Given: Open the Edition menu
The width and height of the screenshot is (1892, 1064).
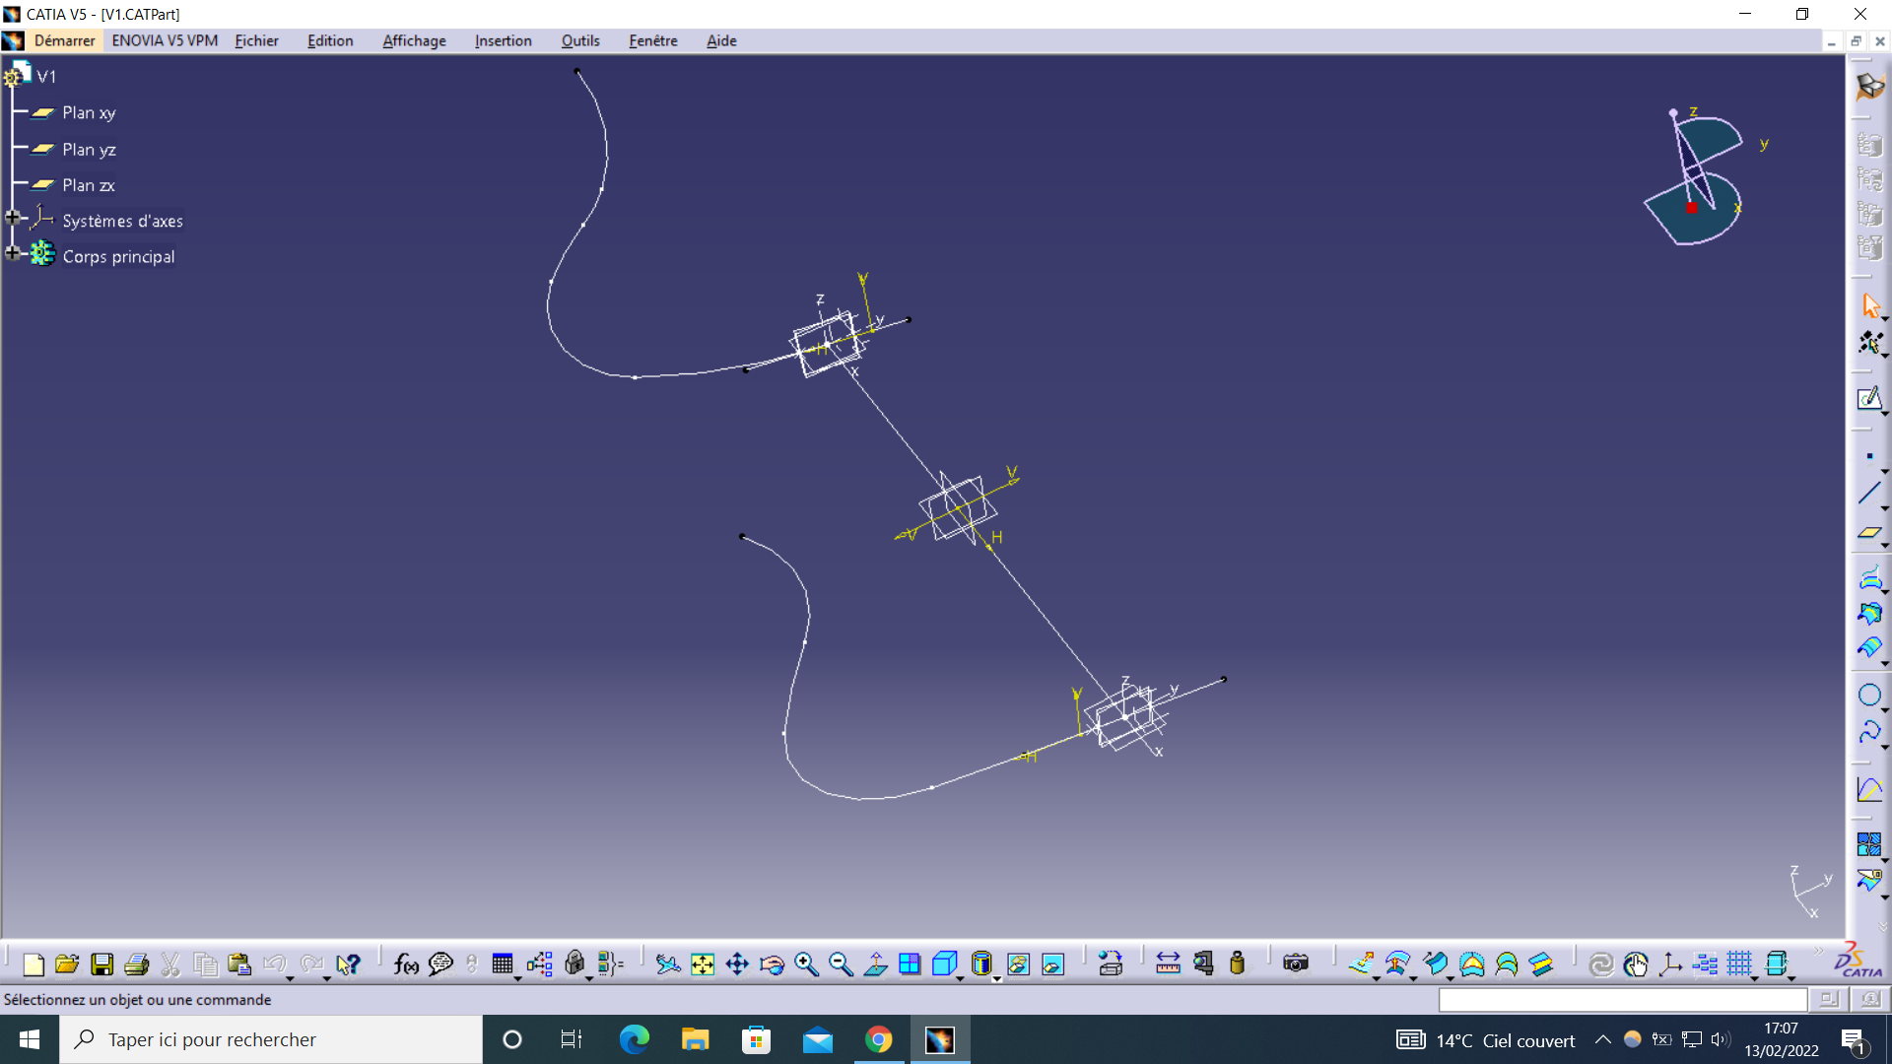Looking at the screenshot, I should tap(330, 40).
